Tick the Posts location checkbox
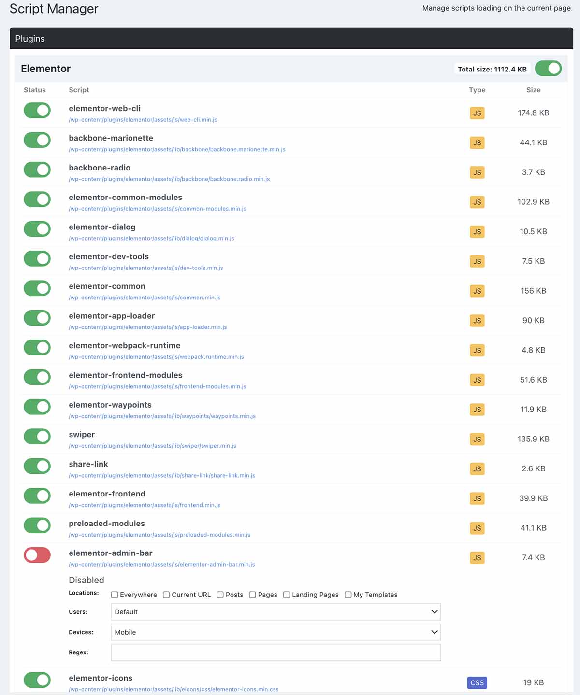Image resolution: width=580 pixels, height=695 pixels. coord(220,595)
